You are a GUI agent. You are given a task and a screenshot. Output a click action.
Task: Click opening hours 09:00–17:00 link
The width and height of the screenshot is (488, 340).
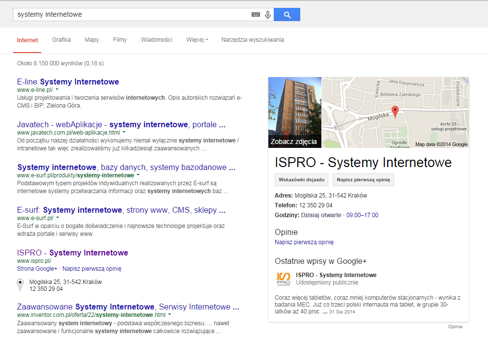click(x=362, y=215)
